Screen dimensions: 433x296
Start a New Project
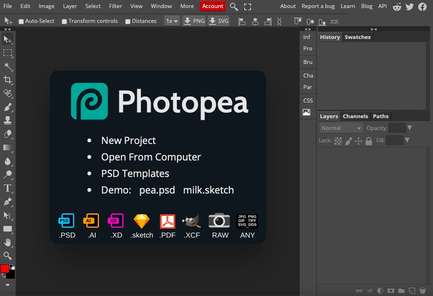tap(128, 140)
